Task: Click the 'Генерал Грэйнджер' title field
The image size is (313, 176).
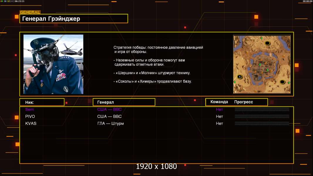Action: tap(74, 18)
